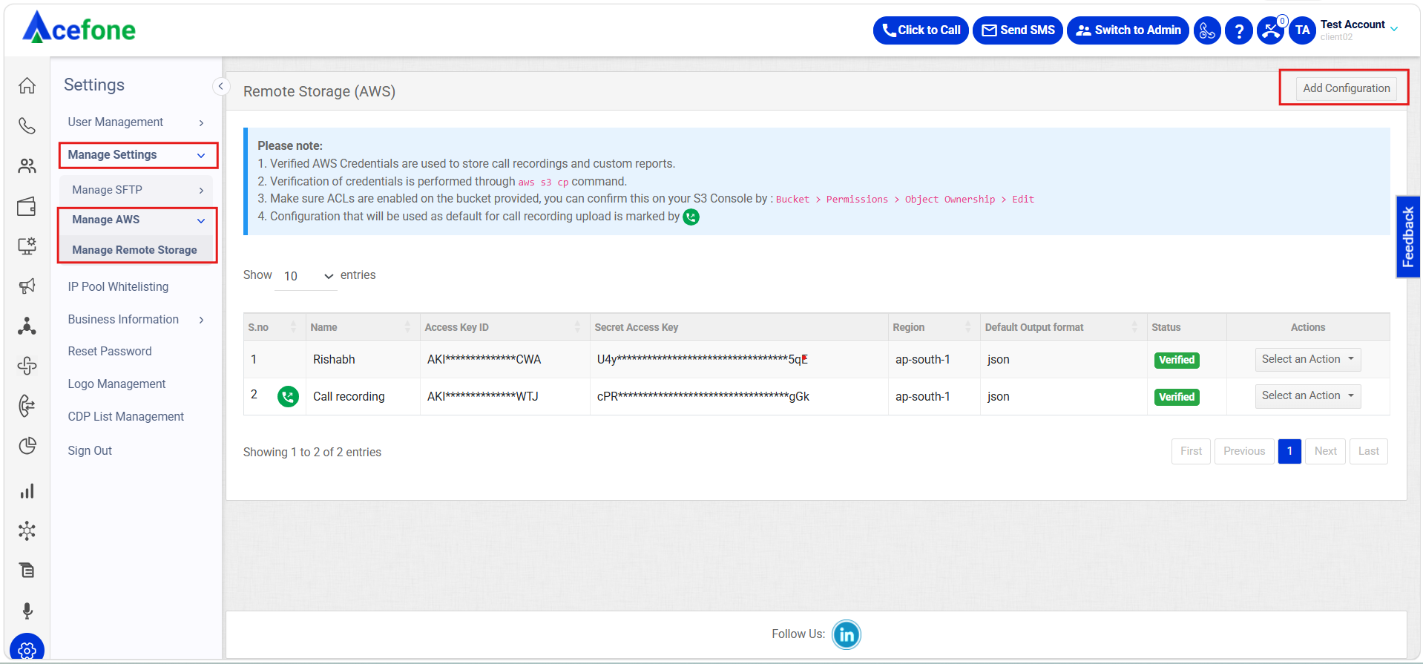Open the pie chart reports sidebar icon
The height and width of the screenshot is (664, 1423).
27,446
